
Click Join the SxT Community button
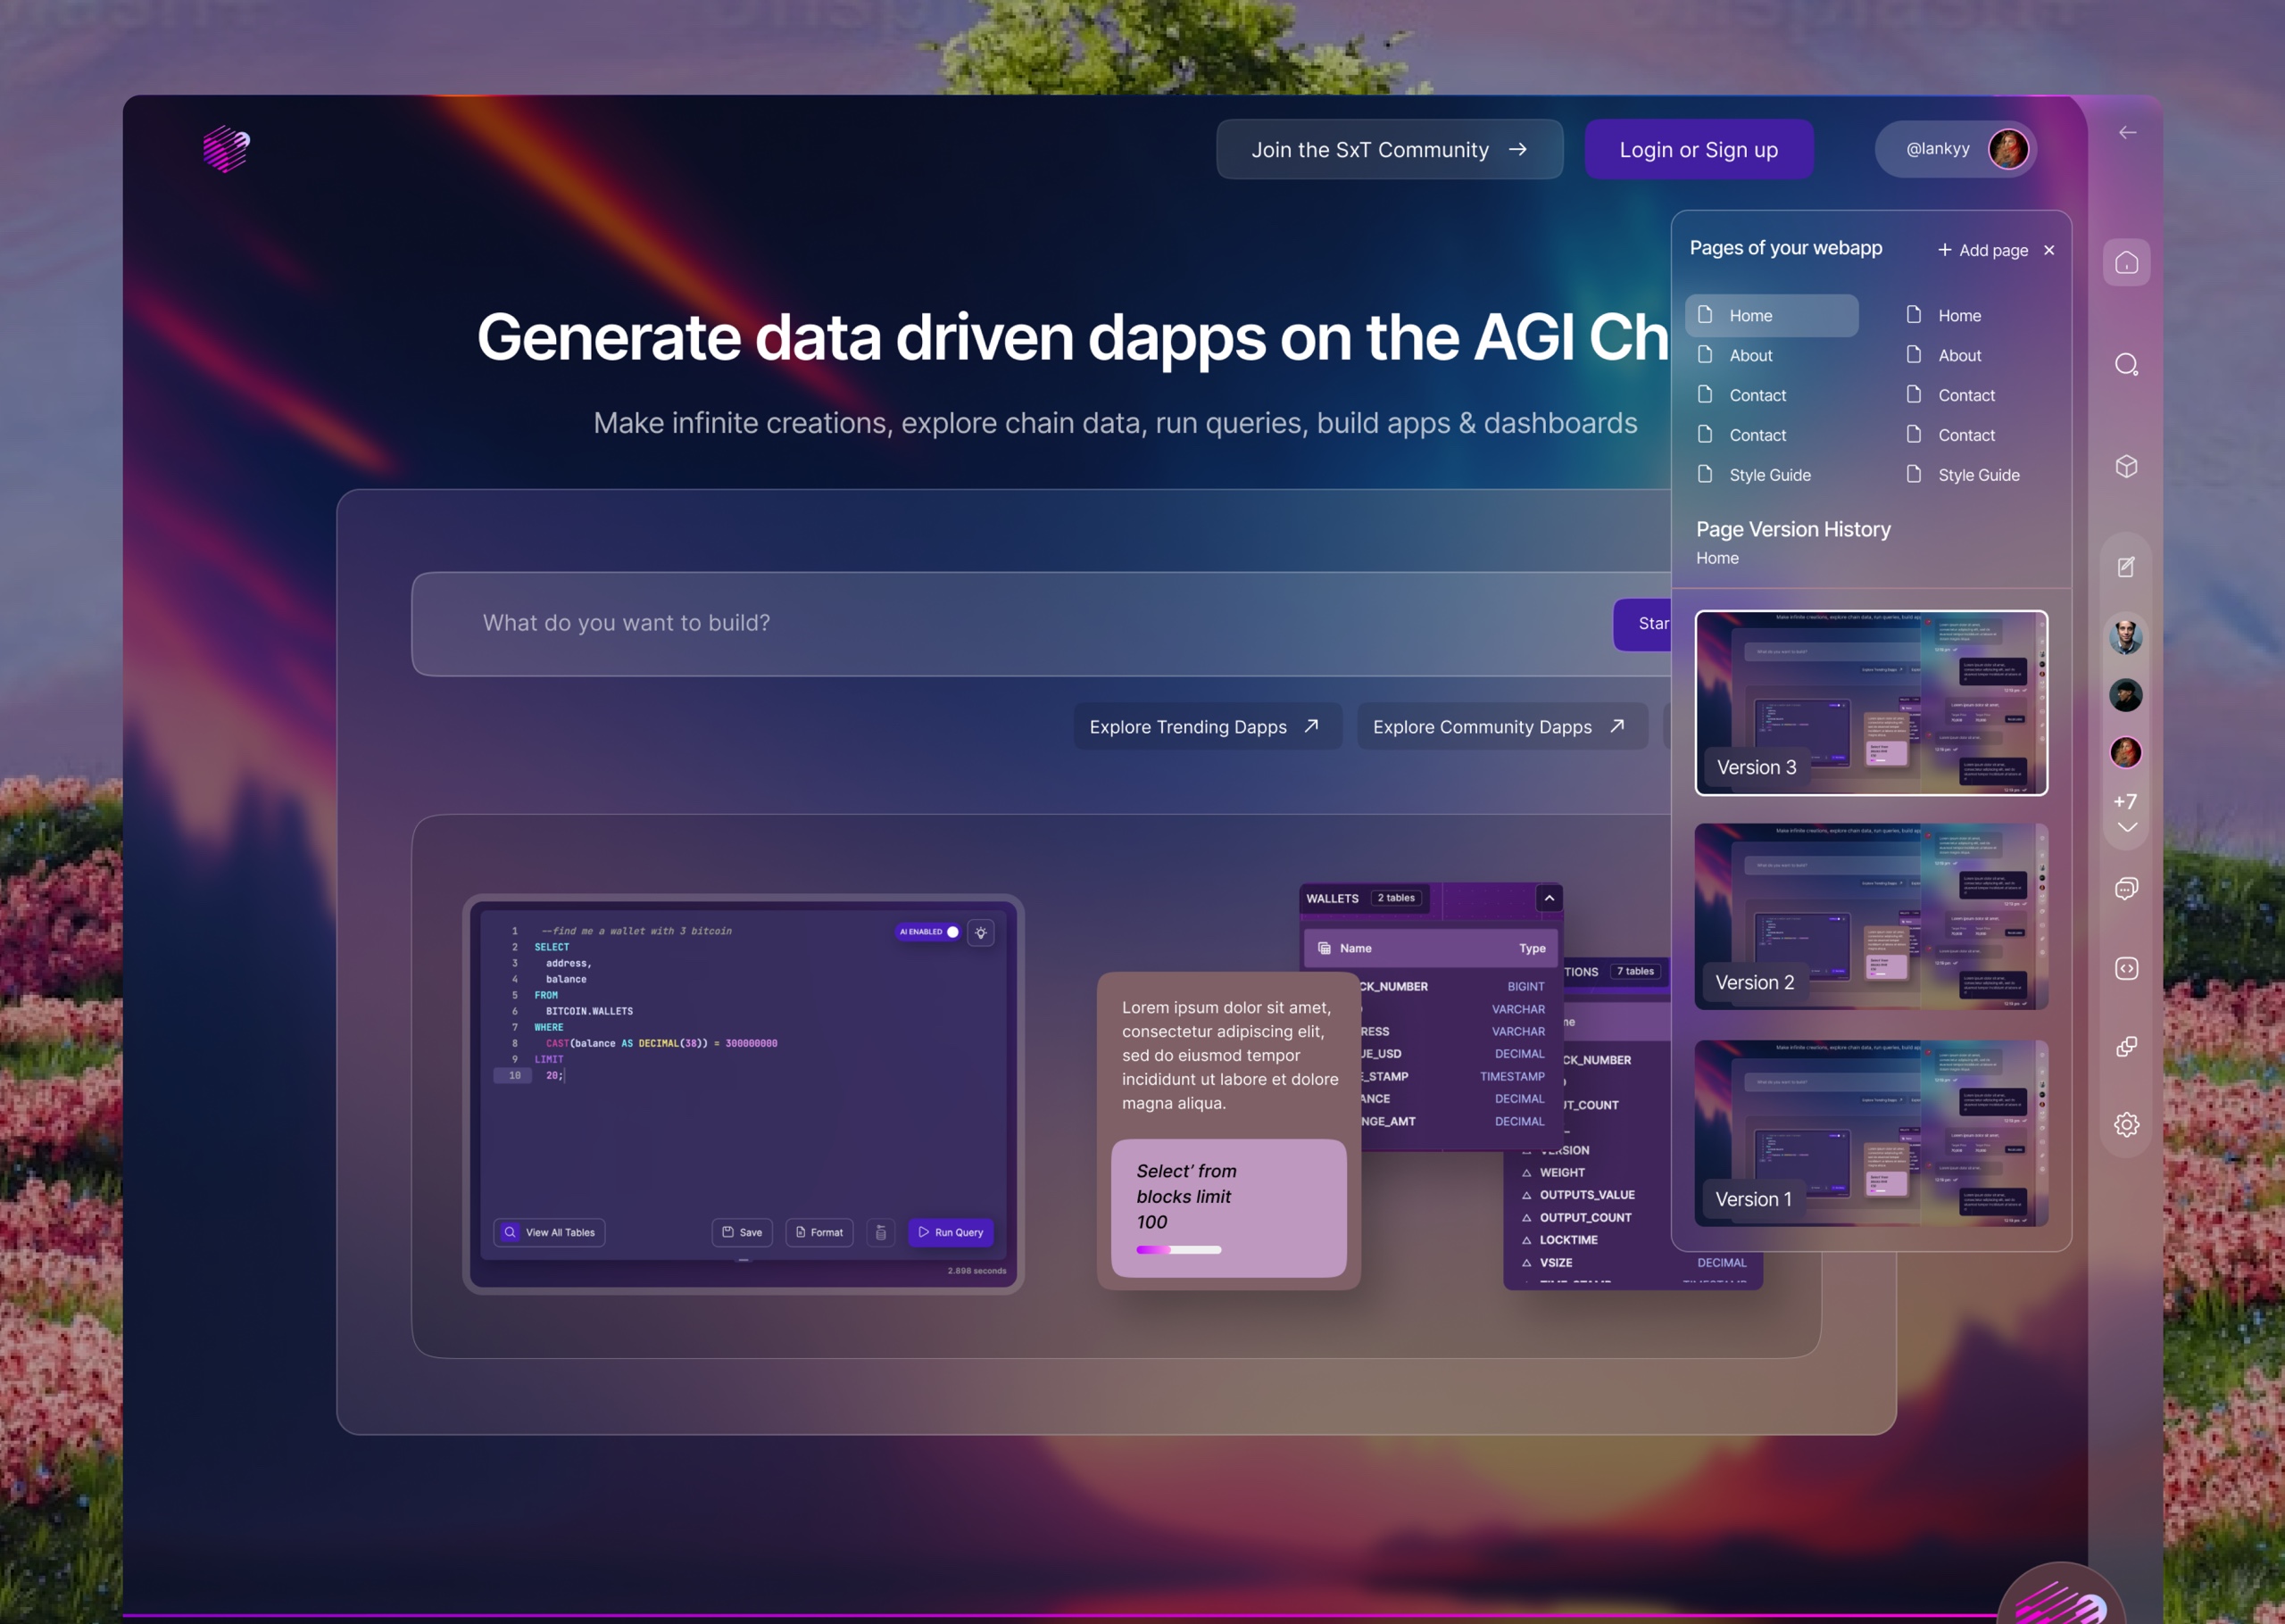[1389, 149]
